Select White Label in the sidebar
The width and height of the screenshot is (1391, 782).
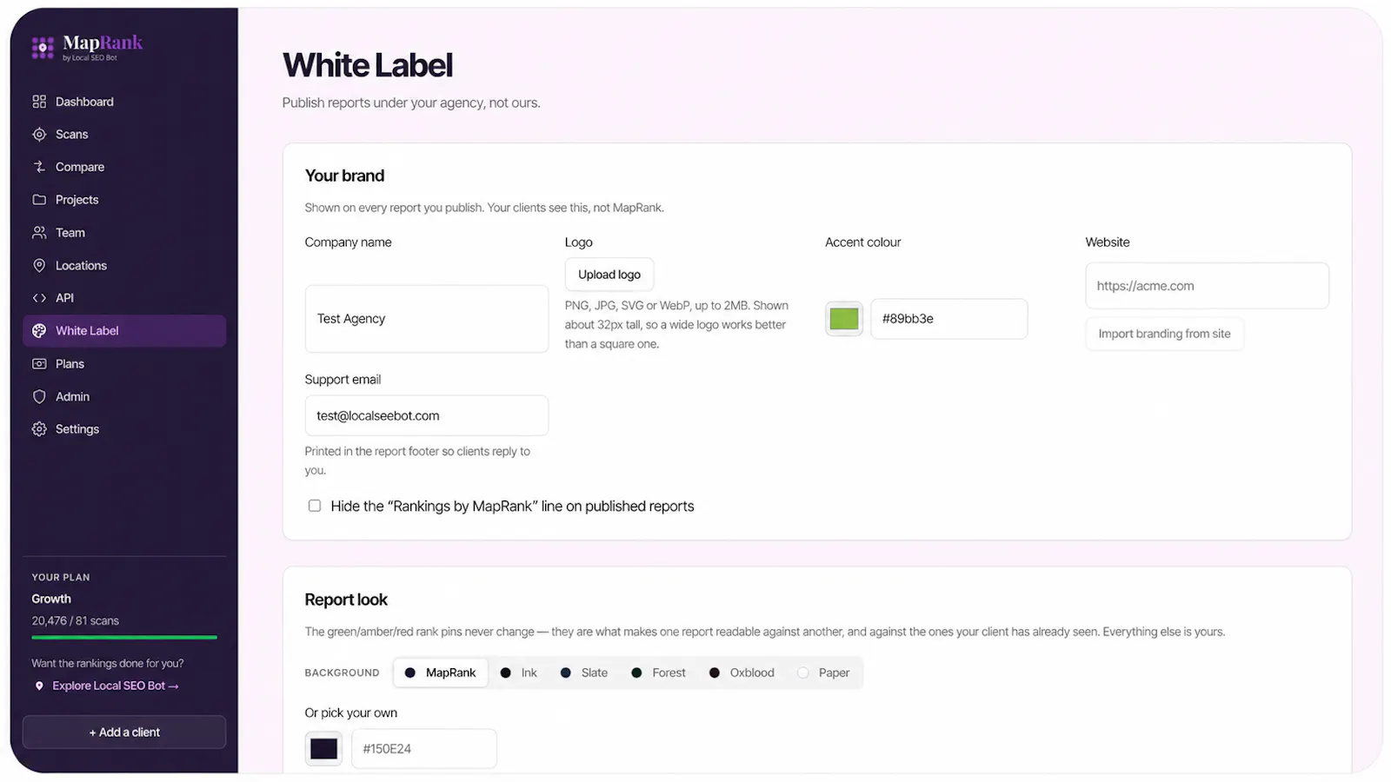[124, 331]
